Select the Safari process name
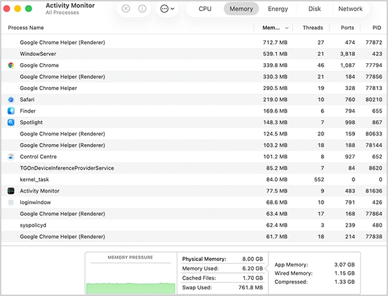The height and width of the screenshot is (296, 388). click(x=27, y=99)
